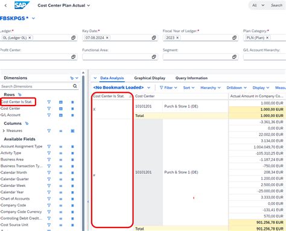Select the Actual Amount in Company Co... header

[x=257, y=96]
